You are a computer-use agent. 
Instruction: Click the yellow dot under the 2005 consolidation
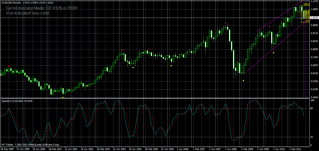pyautogui.click(x=171, y=66)
